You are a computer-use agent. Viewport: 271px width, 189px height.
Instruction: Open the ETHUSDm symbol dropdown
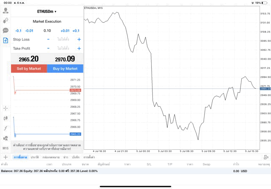click(47, 11)
